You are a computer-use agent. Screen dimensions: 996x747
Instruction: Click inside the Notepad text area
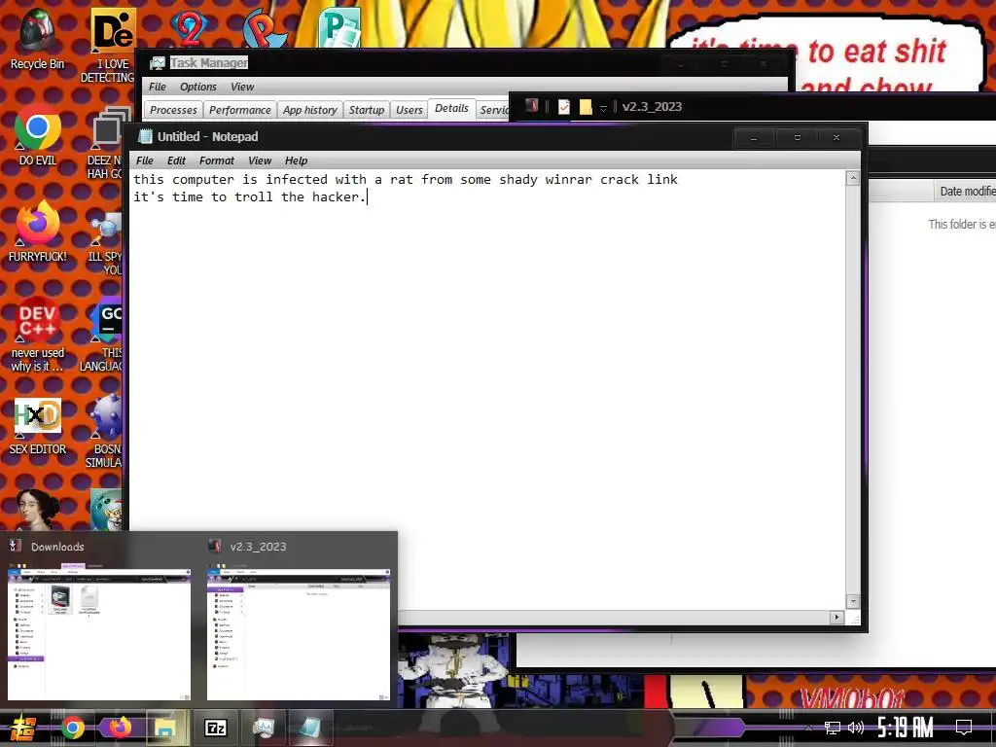click(x=487, y=389)
